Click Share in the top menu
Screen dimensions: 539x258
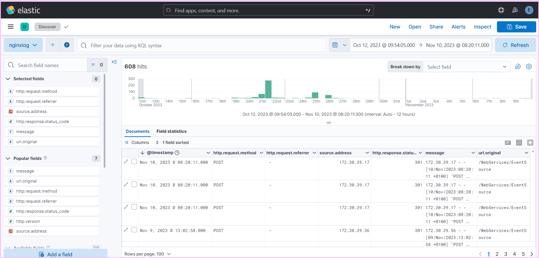pyautogui.click(x=436, y=27)
